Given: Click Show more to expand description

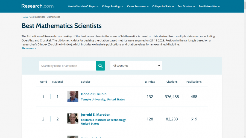Looking at the screenshot, I should (29, 48).
